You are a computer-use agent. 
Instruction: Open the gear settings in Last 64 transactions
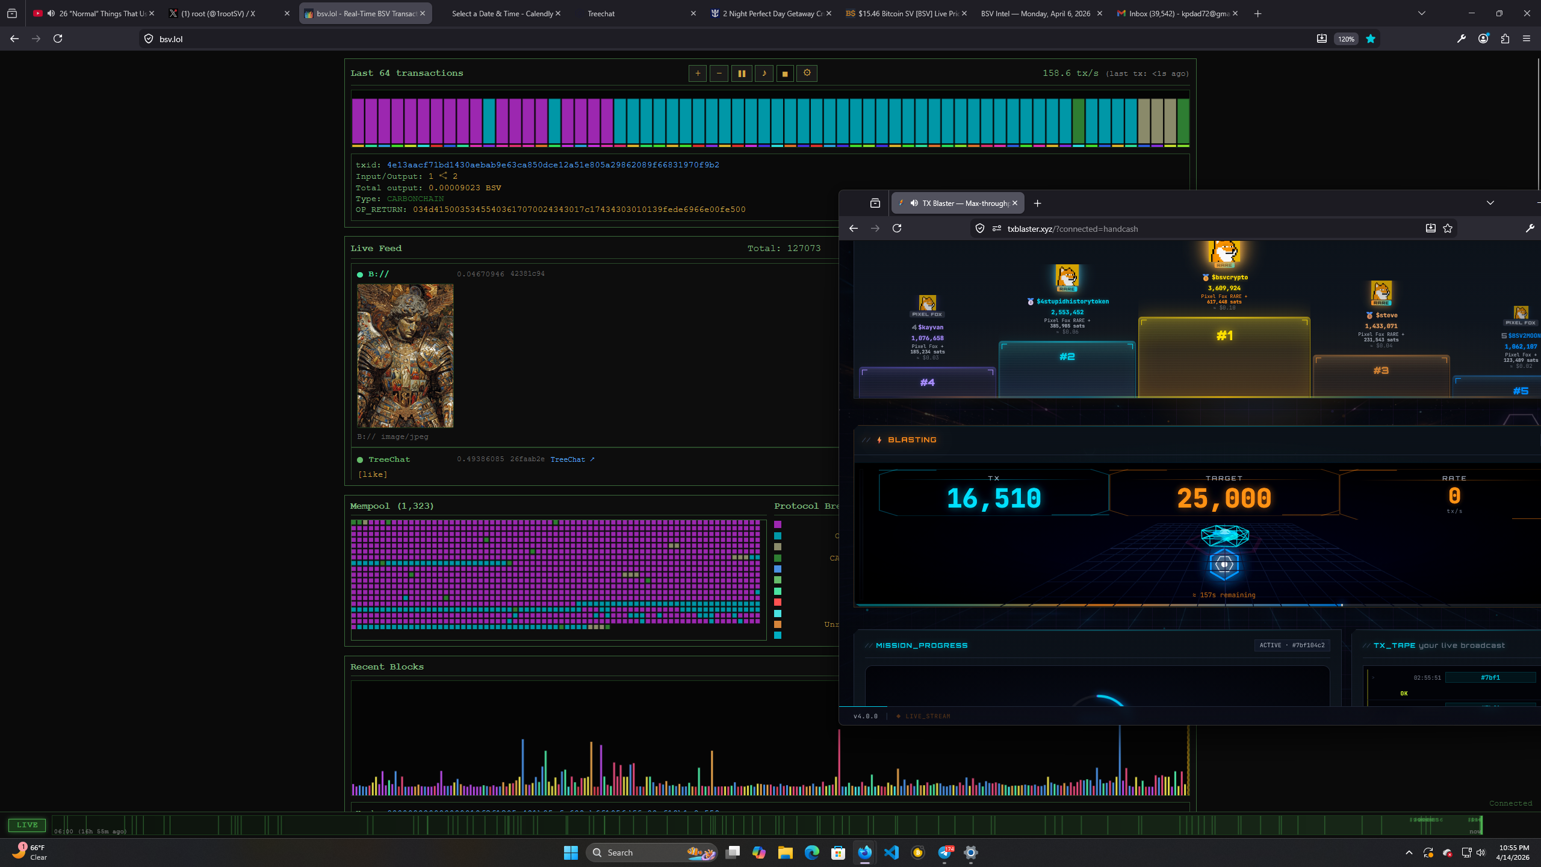click(807, 73)
